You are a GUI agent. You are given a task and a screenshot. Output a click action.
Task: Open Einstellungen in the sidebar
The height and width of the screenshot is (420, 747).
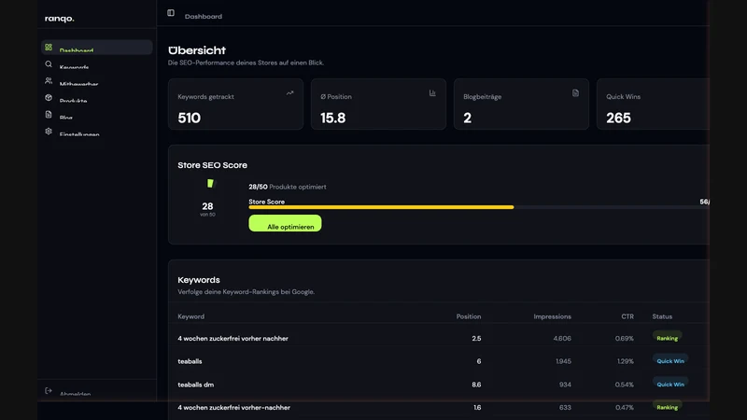[97, 132]
